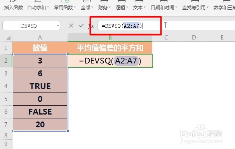The height and width of the screenshot is (149, 235).
Task: Click cell B2 with the DEVSQ formula
Action: point(110,61)
